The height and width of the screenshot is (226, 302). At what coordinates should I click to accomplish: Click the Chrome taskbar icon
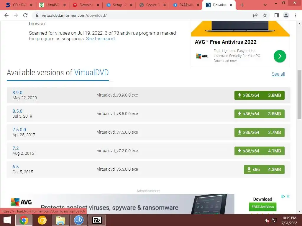tap(24, 220)
